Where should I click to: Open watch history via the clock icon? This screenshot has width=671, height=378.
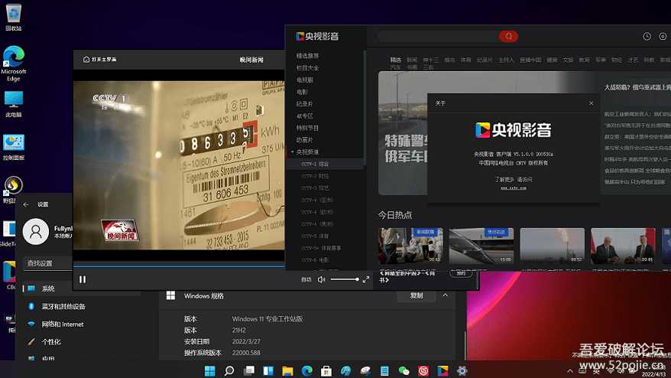tap(647, 37)
